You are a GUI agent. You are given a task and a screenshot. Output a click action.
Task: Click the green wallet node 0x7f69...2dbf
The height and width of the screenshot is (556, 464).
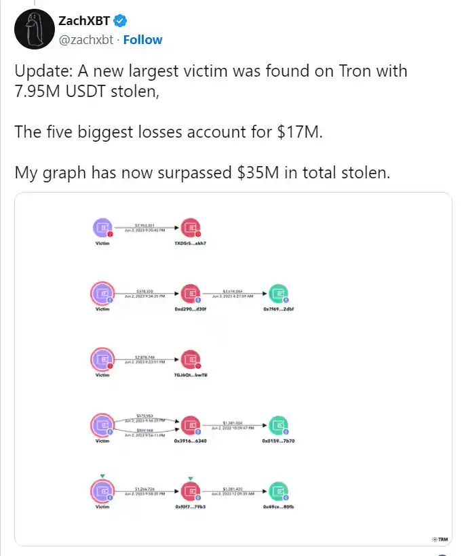click(277, 294)
